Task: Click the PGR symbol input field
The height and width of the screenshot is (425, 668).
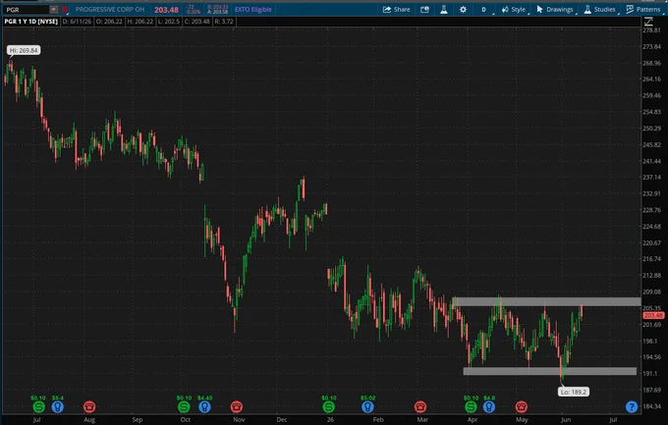Action: [27, 10]
